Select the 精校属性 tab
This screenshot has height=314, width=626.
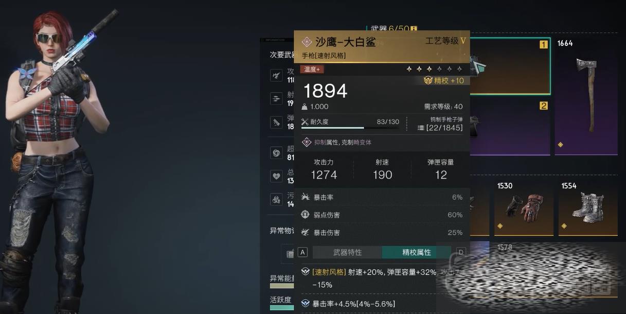point(416,252)
